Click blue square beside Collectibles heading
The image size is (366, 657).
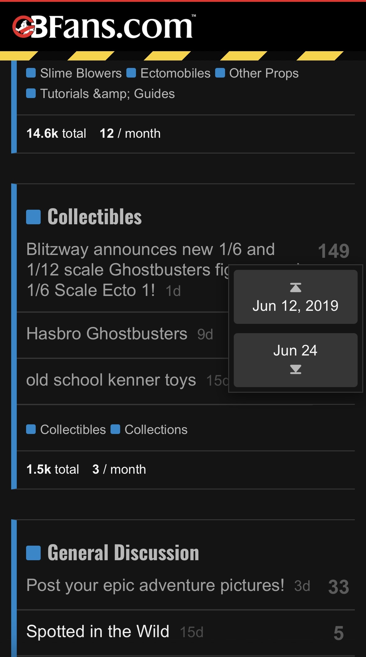pos(33,217)
